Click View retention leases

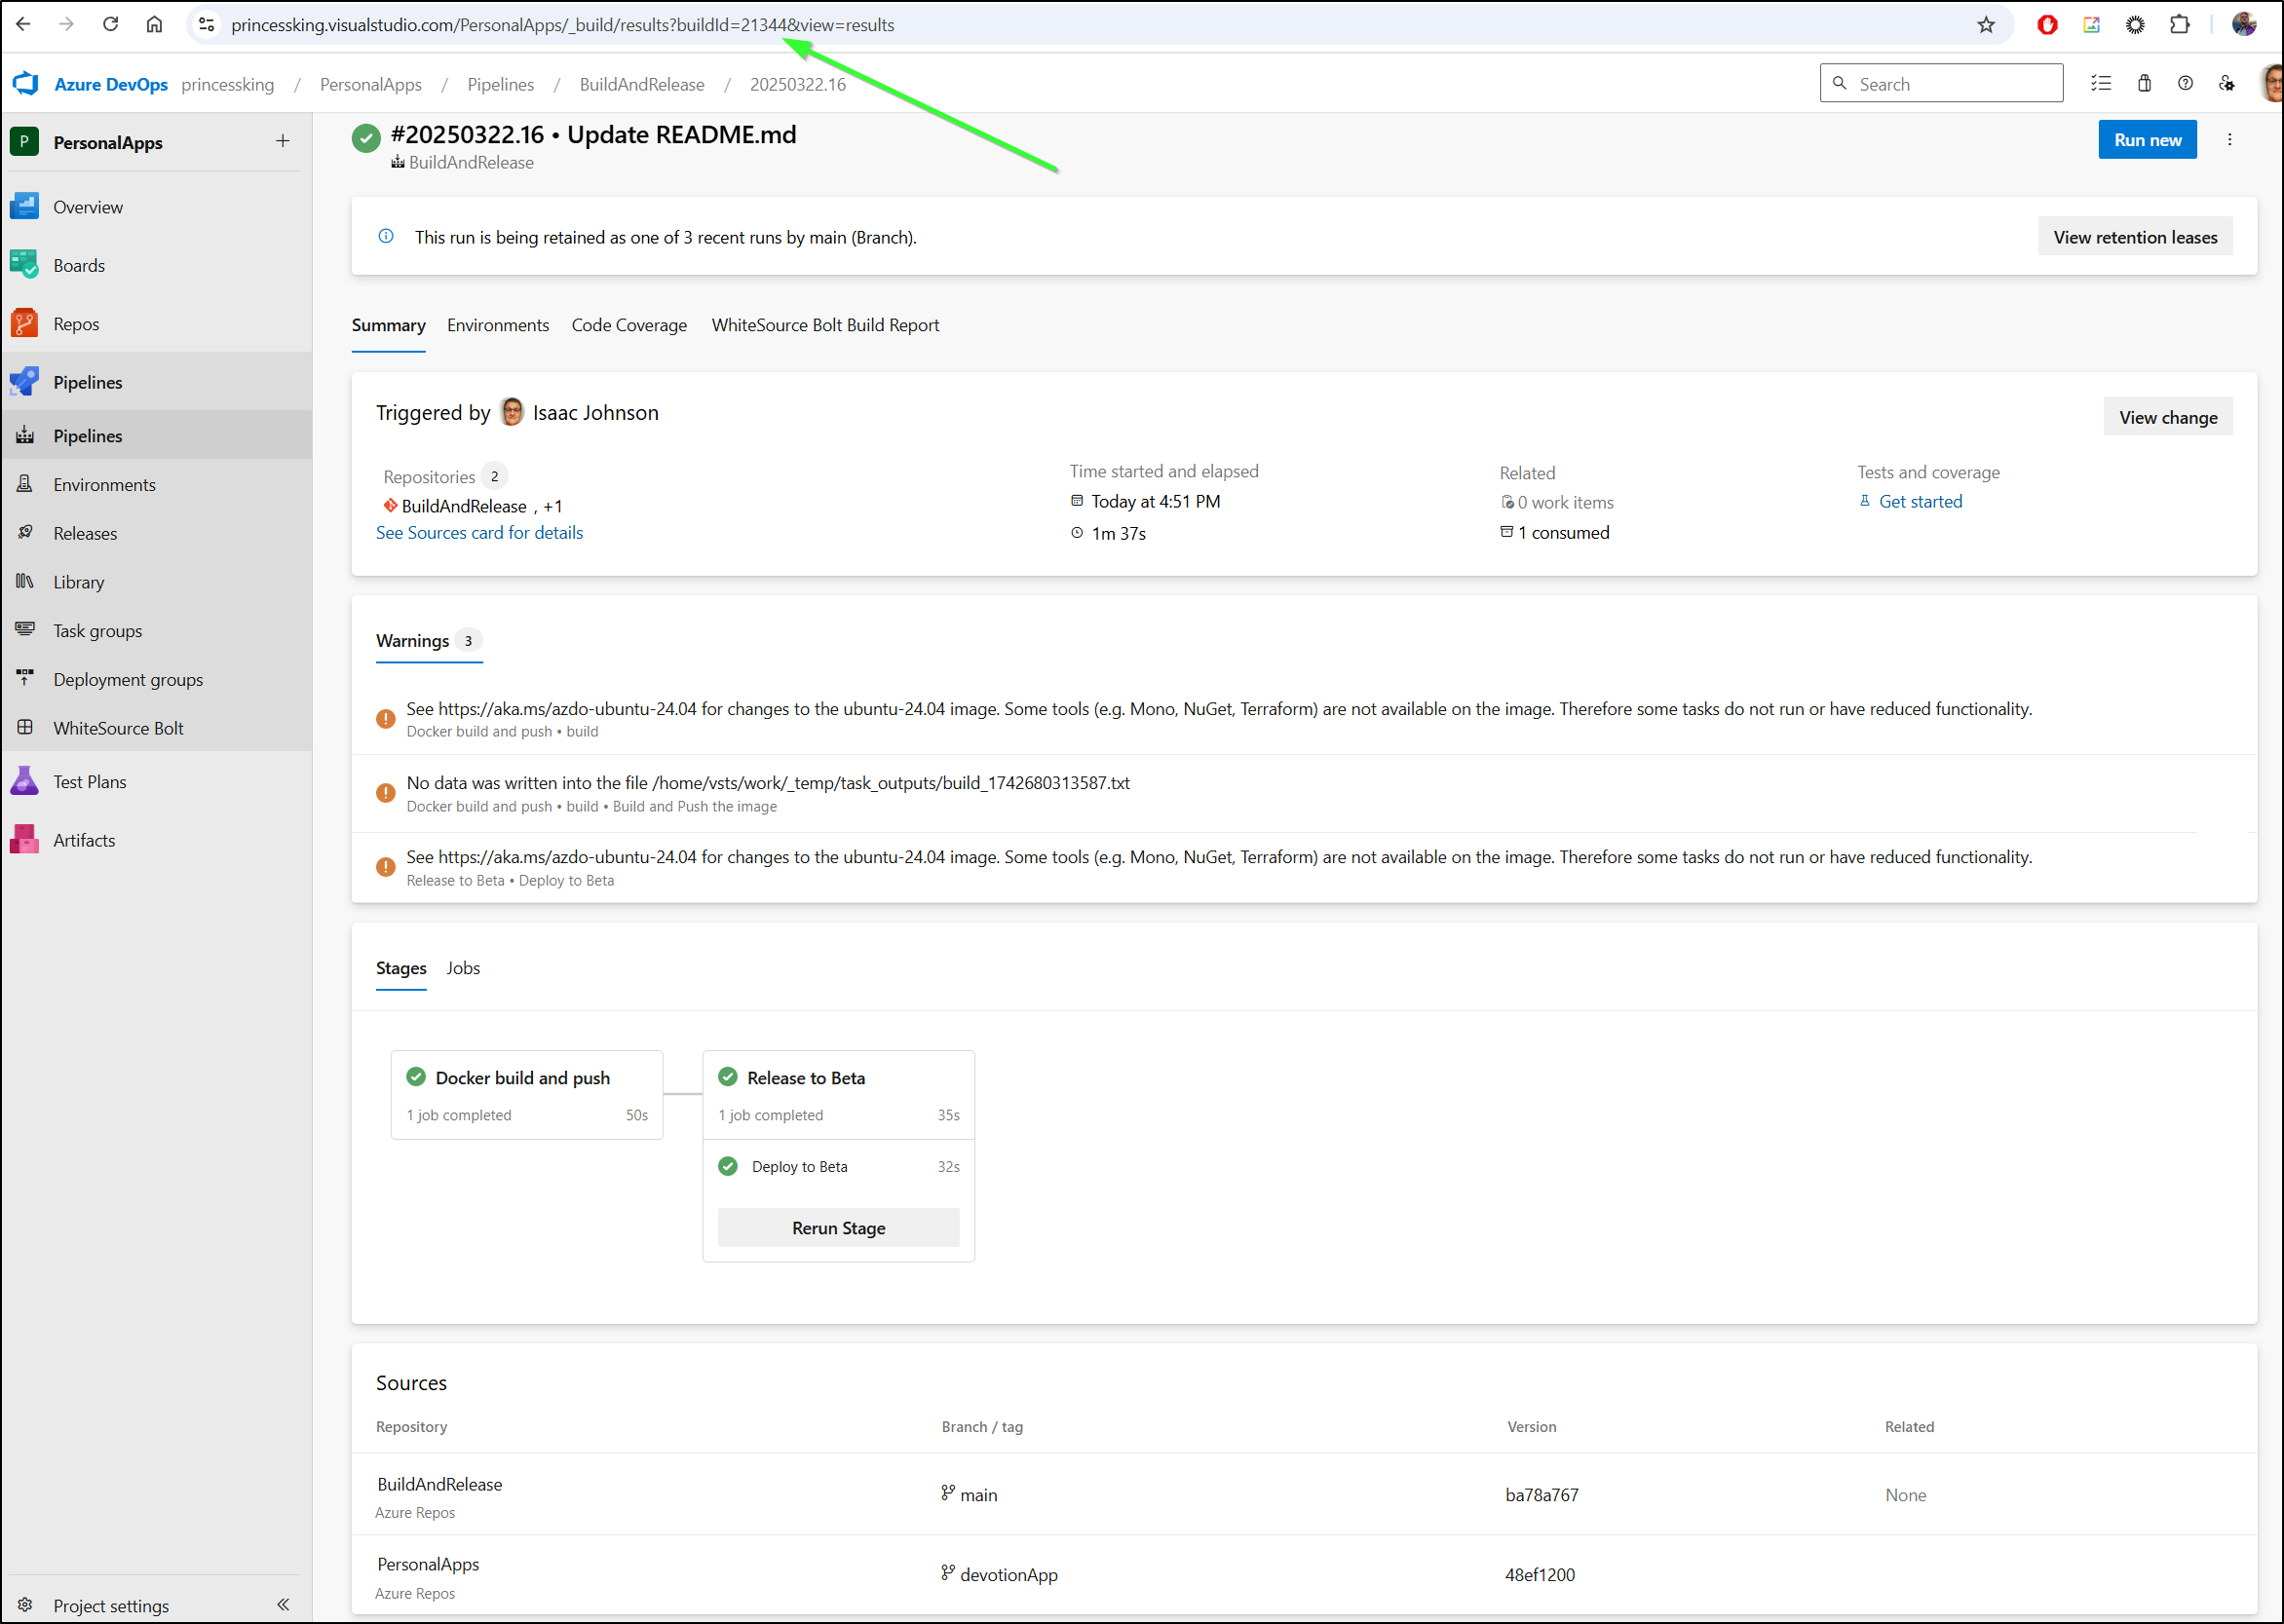pos(2135,237)
